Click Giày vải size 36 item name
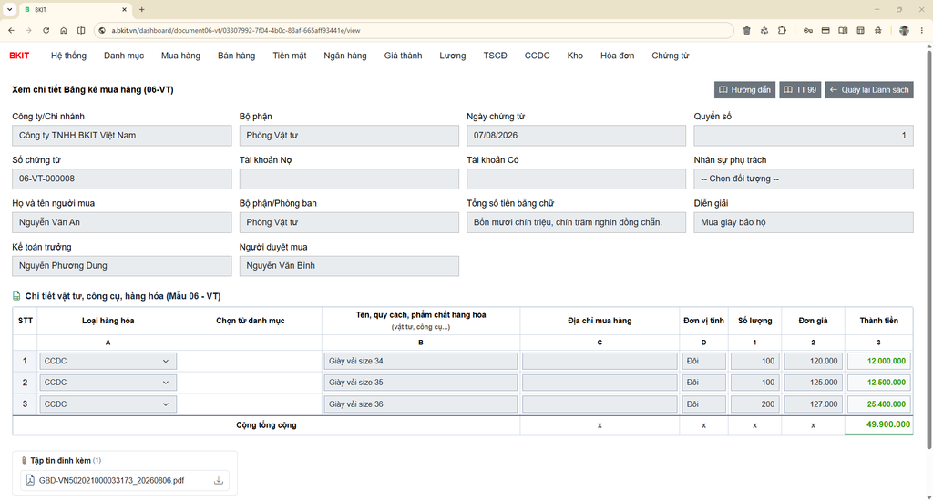This screenshot has height=501, width=933. (x=421, y=404)
